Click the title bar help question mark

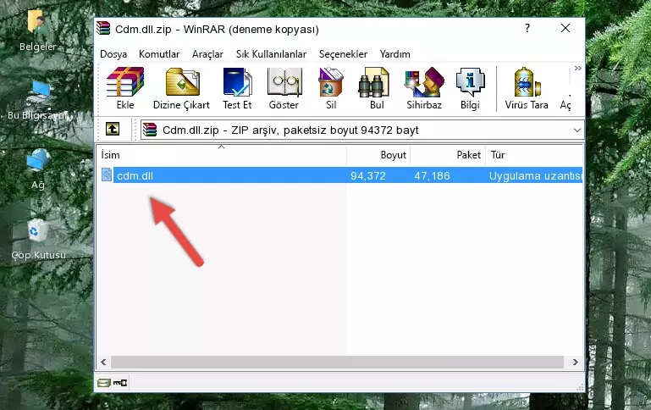527,28
